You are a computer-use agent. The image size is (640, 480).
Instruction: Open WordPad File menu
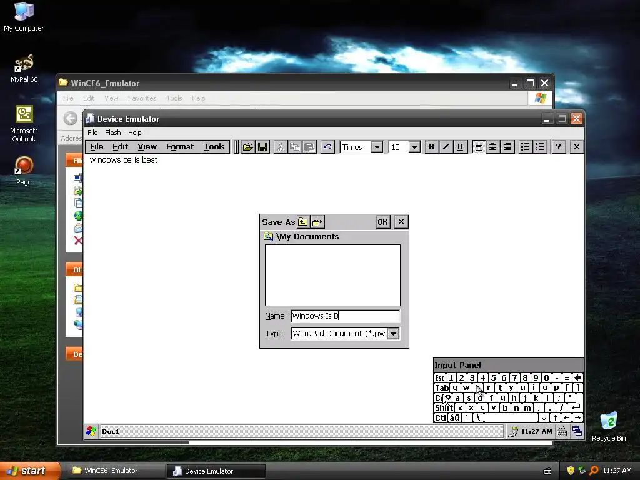97,147
